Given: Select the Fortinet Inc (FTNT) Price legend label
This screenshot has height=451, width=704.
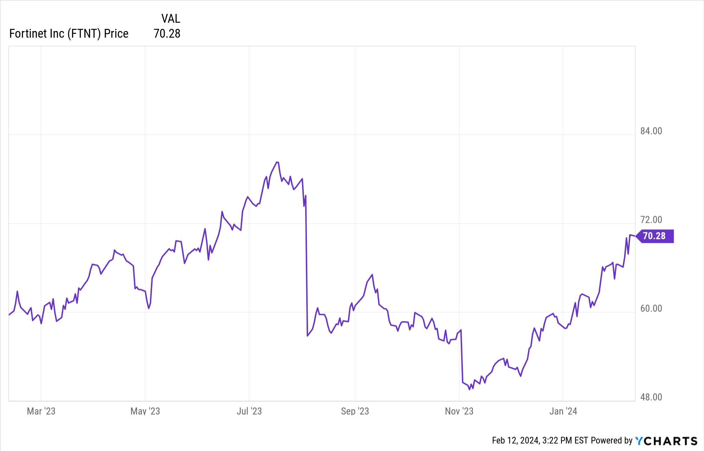Looking at the screenshot, I should coord(69,34).
